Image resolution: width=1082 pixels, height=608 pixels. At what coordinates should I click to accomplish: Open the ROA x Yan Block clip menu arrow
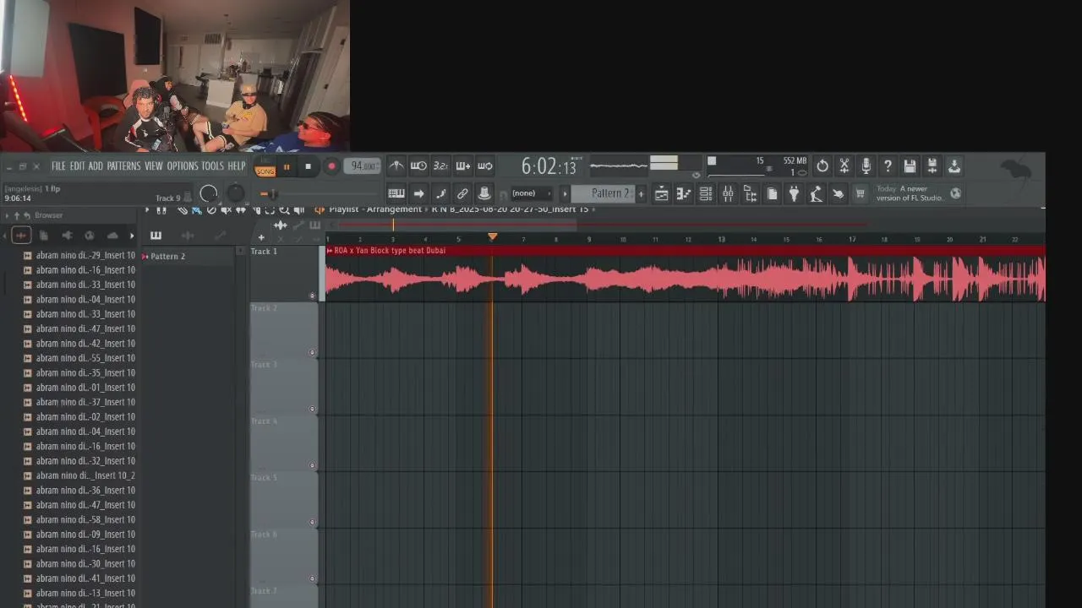(330, 251)
